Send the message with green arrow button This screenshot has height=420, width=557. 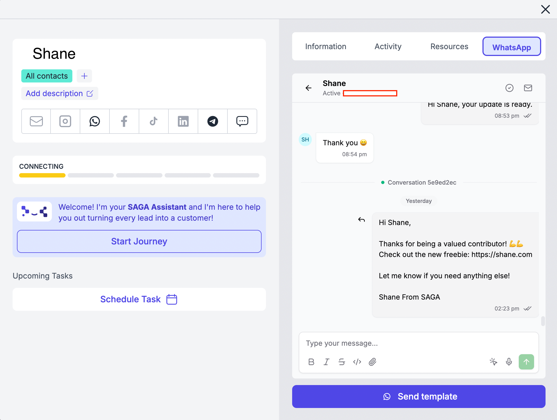tap(526, 362)
